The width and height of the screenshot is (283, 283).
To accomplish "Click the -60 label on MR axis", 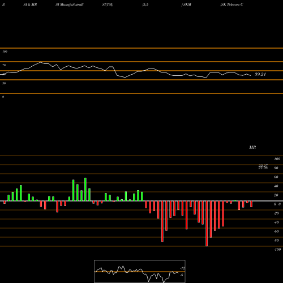I will 276,231.
